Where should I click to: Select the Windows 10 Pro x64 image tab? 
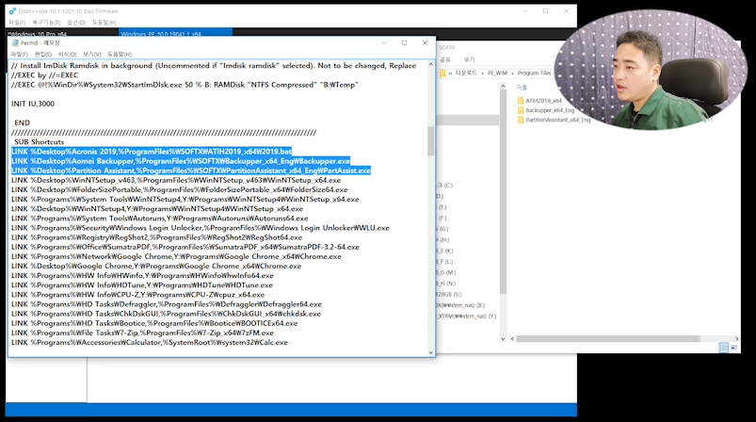point(62,34)
